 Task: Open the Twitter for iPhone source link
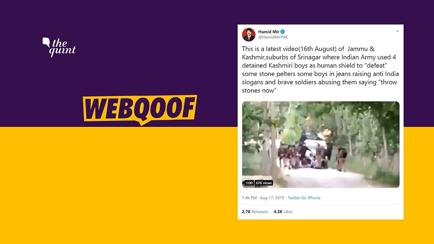(304, 198)
